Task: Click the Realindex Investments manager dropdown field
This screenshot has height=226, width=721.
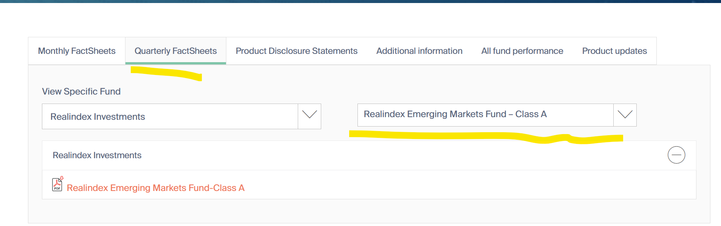Action: 170,116
